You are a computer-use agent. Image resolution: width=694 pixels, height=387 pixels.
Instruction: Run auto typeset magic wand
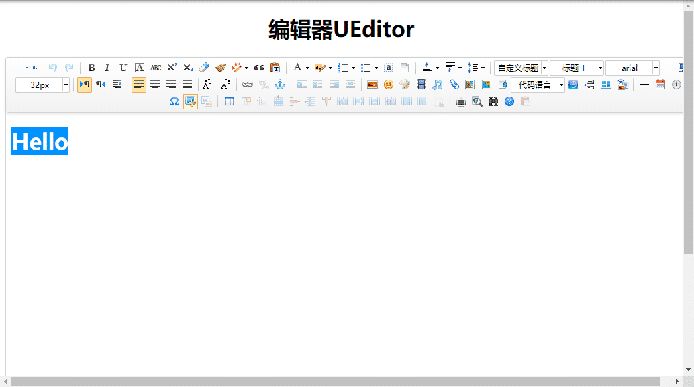point(236,68)
